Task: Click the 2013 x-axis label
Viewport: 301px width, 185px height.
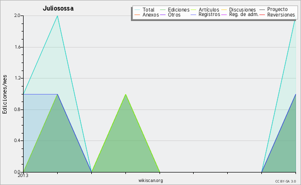Action: pyautogui.click(x=23, y=175)
